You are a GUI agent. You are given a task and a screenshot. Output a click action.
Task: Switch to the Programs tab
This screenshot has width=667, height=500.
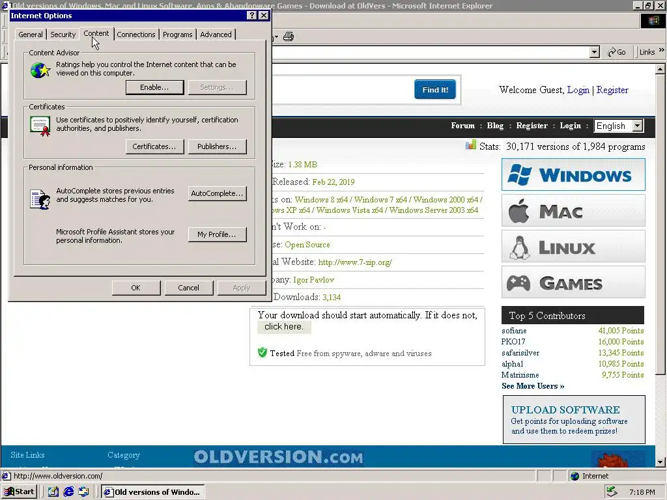coord(177,35)
